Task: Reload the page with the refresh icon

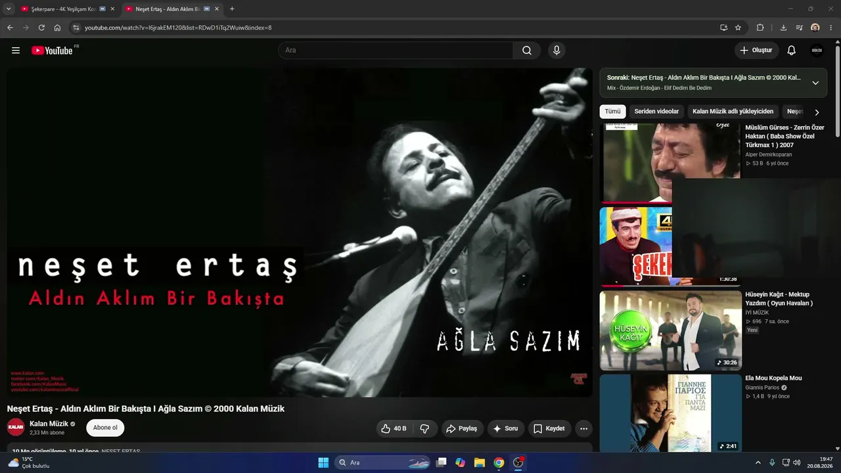Action: click(x=41, y=28)
